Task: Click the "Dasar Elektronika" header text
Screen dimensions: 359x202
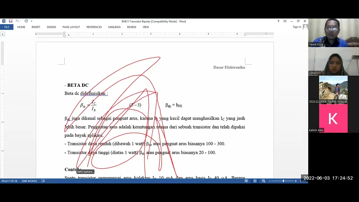Action: pos(229,67)
